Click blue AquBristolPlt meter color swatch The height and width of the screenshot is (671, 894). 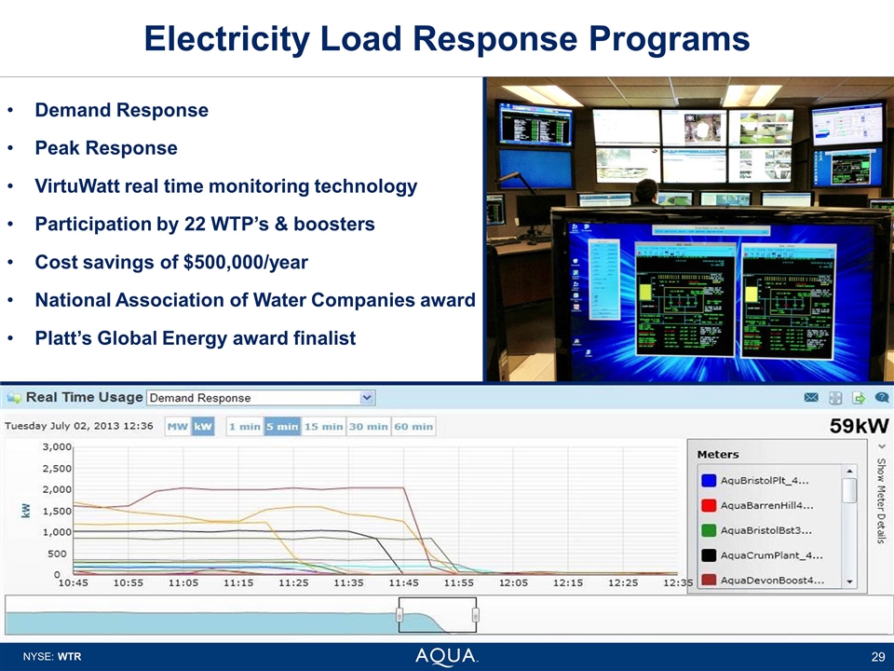709,481
